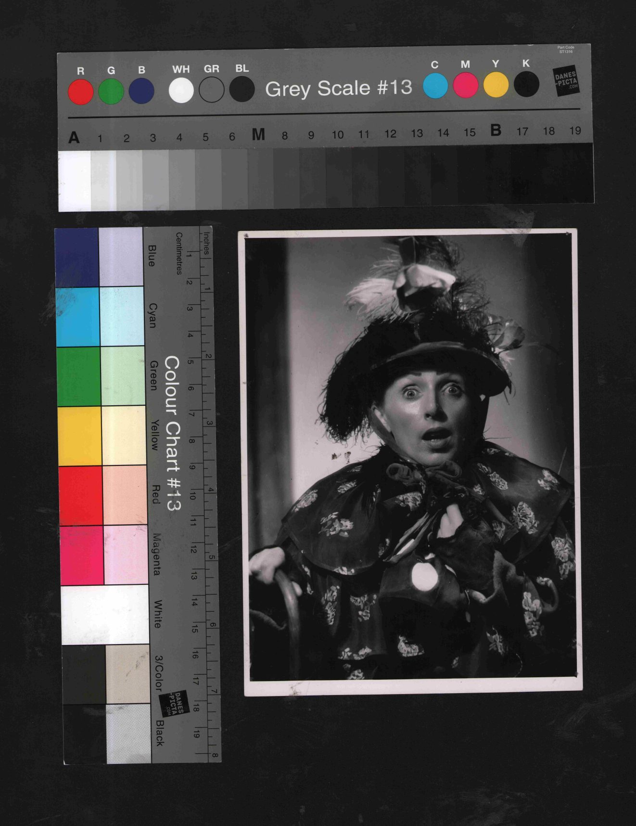
Task: Click the "Colour Chart #13" title text
Action: (x=172, y=433)
